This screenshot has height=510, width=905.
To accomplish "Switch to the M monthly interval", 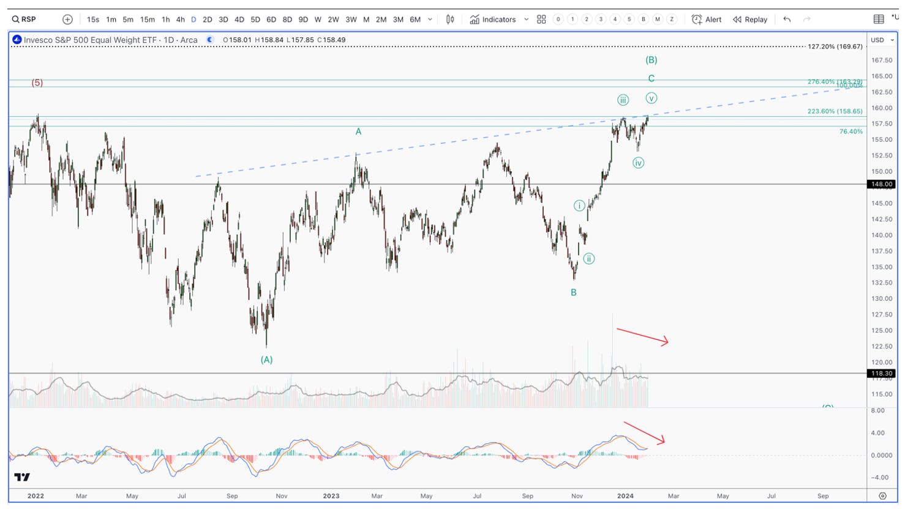I will tap(366, 20).
